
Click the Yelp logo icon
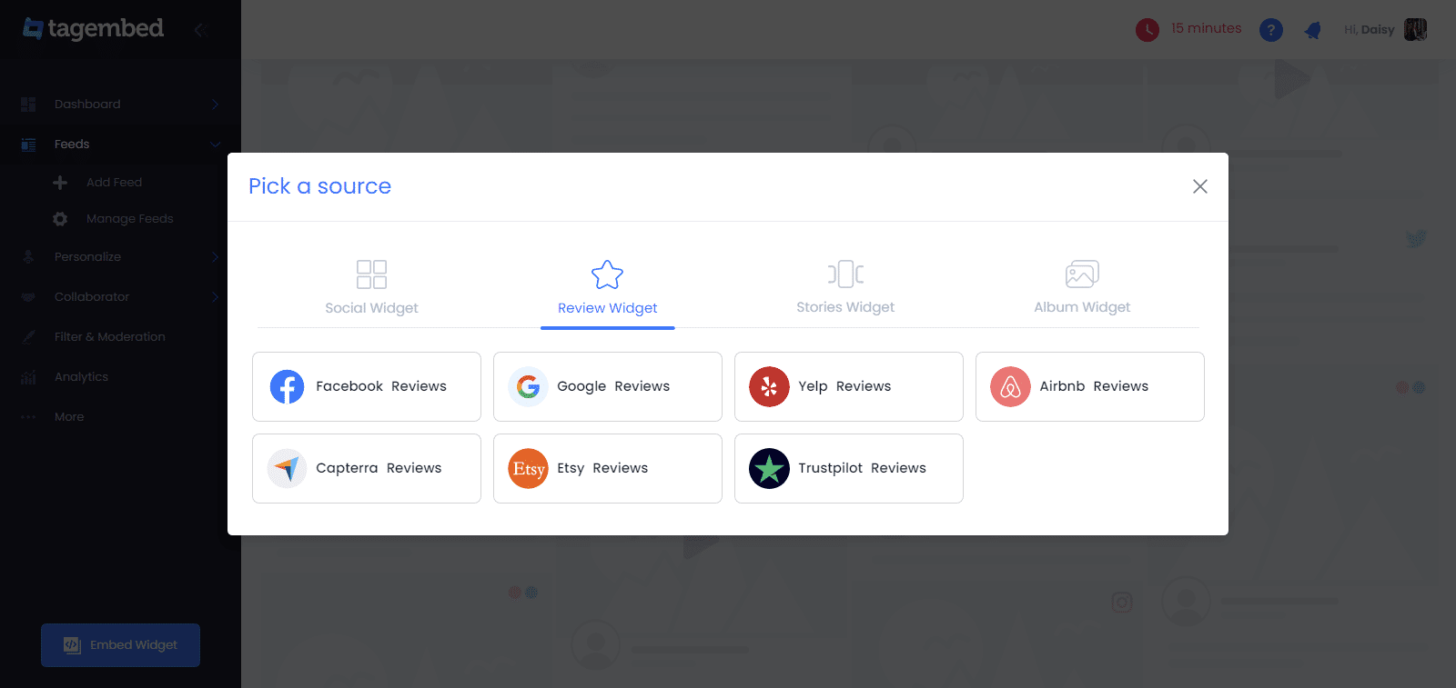pos(769,386)
